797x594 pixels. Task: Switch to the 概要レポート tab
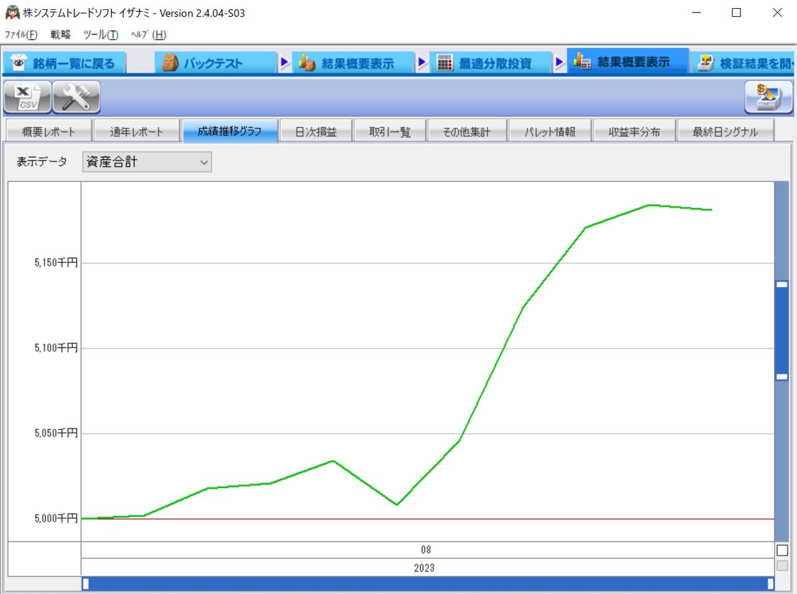(x=49, y=132)
